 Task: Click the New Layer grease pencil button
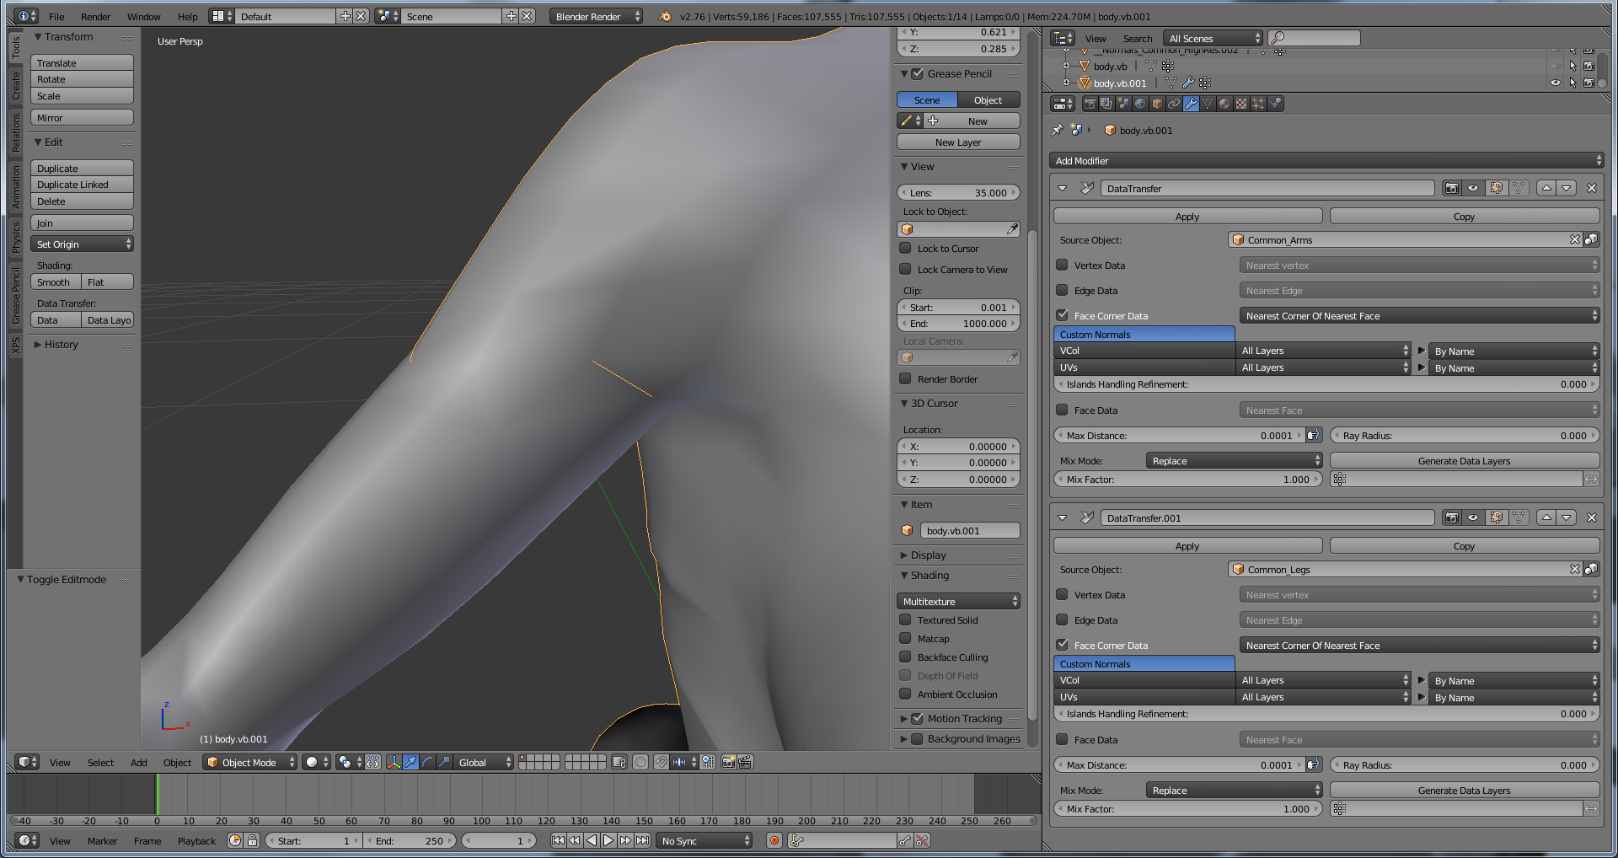958,142
